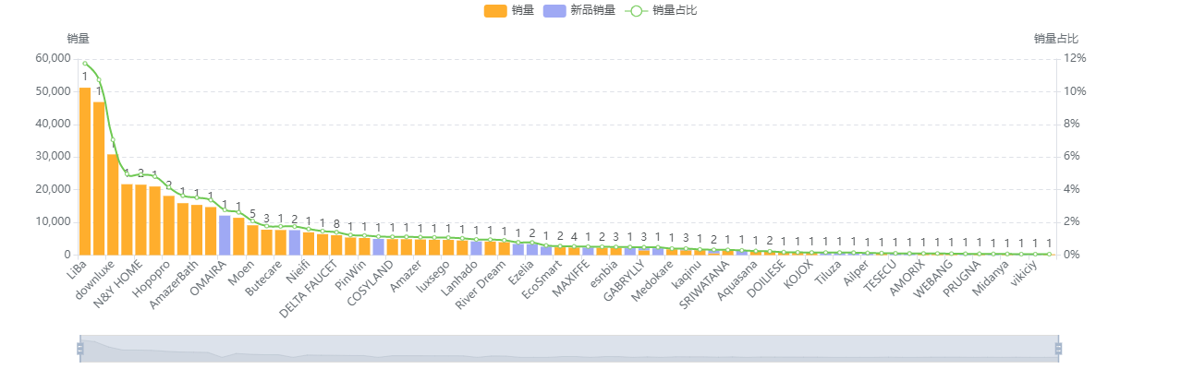Image resolution: width=1181 pixels, height=369 pixels.
Task: Click the green 销量占比 line legend marker
Action: pos(636,10)
